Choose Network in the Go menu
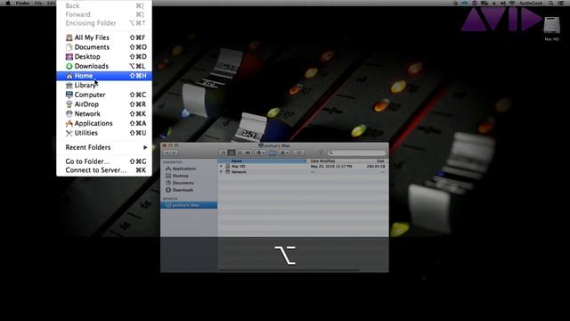Image resolution: width=570 pixels, height=321 pixels. [x=104, y=113]
